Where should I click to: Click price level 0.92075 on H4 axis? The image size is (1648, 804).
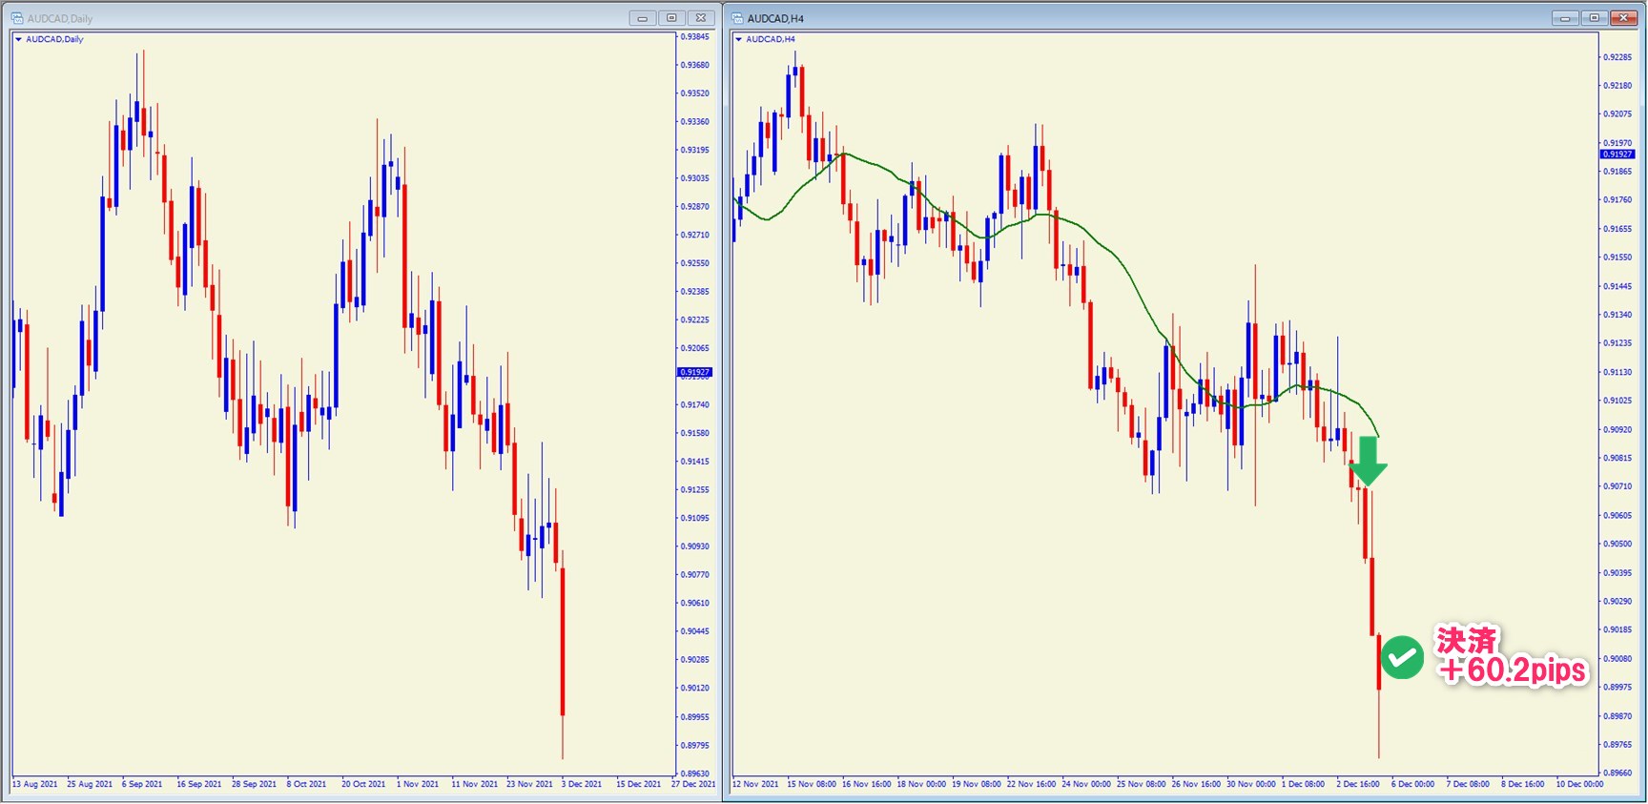(1617, 113)
